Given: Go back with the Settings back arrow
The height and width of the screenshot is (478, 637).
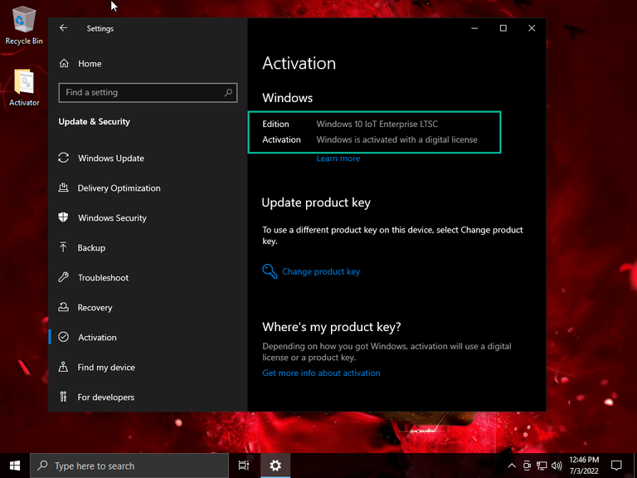Looking at the screenshot, I should [x=63, y=28].
